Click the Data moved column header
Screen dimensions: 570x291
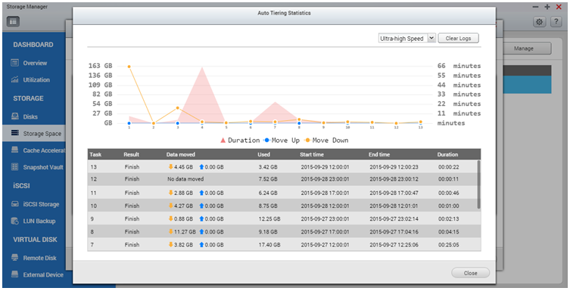[x=181, y=154]
